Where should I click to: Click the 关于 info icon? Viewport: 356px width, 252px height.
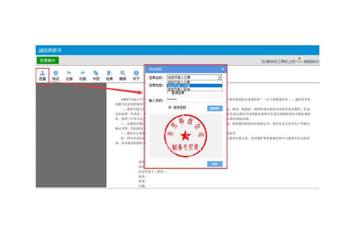pyautogui.click(x=136, y=73)
